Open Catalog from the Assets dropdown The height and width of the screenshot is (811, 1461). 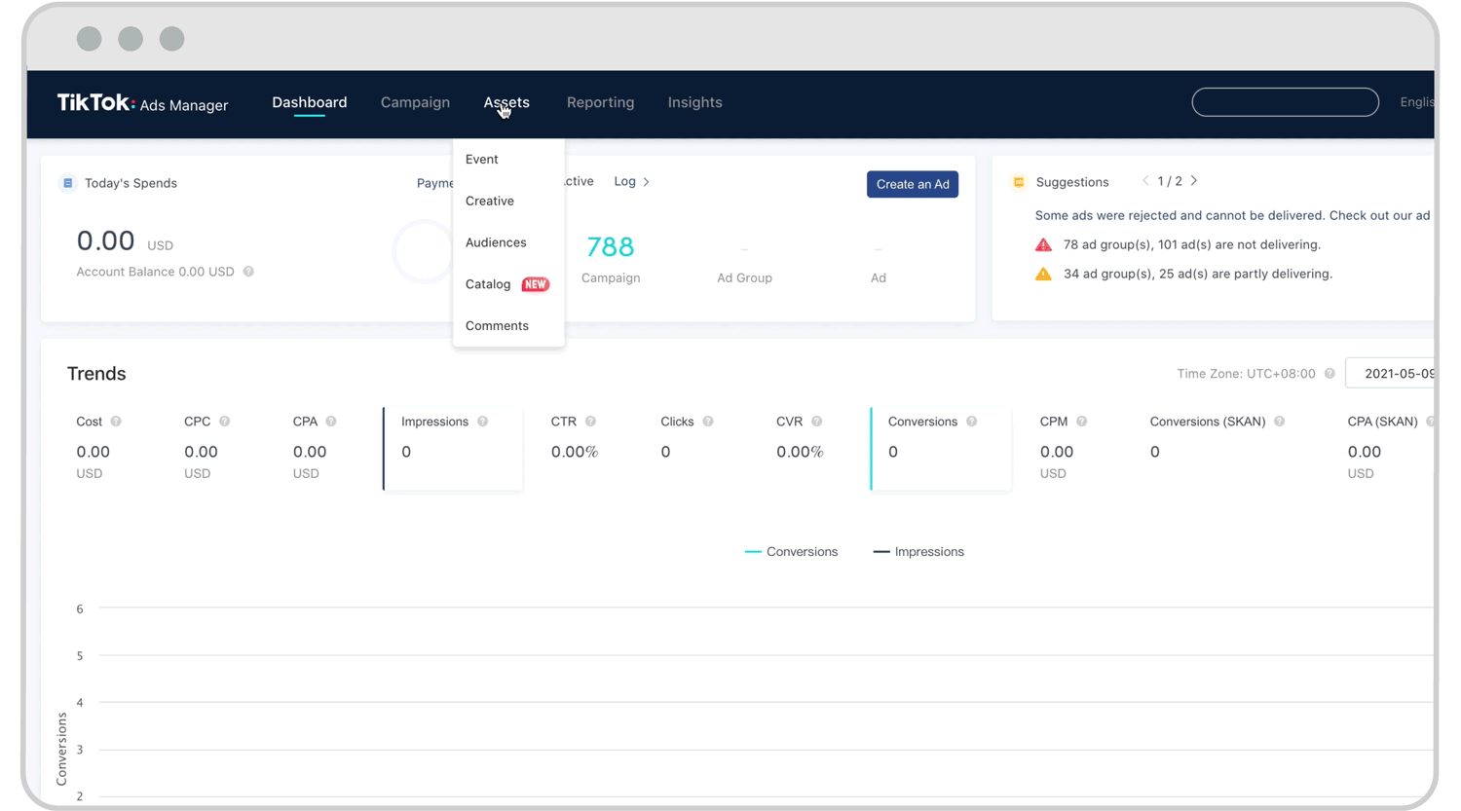[x=488, y=284]
